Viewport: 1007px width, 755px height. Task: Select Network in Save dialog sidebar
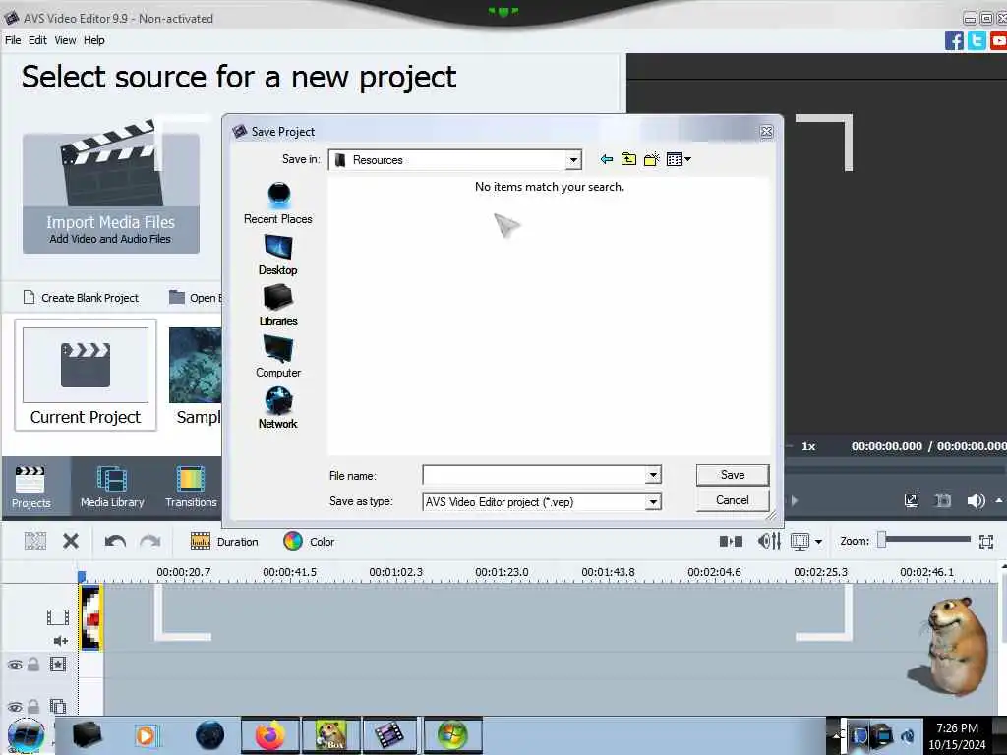278,408
